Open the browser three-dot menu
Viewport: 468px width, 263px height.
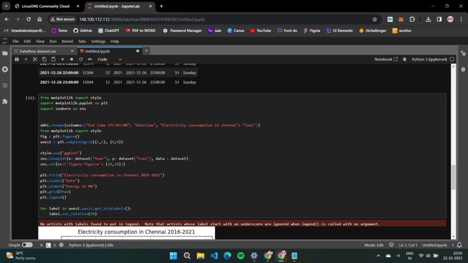461,19
